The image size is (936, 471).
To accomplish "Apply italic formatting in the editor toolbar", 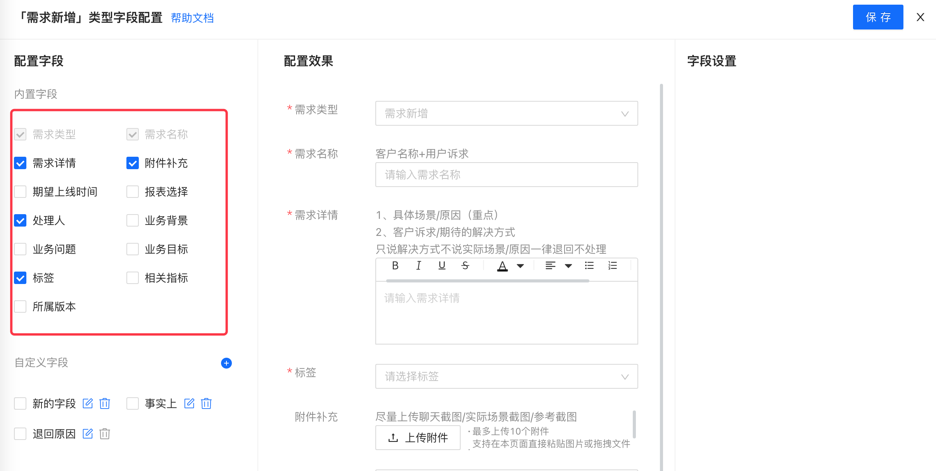I will click(418, 266).
